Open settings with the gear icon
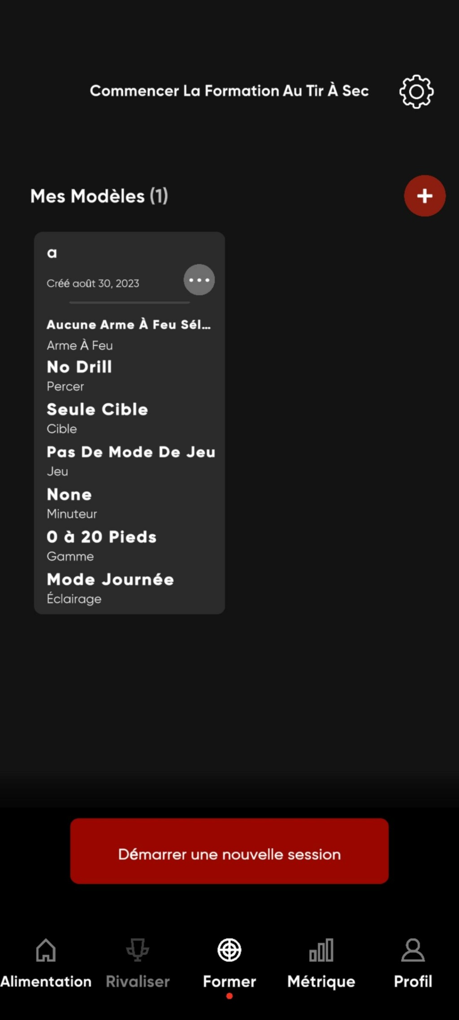Image resolution: width=459 pixels, height=1020 pixels. tap(416, 91)
